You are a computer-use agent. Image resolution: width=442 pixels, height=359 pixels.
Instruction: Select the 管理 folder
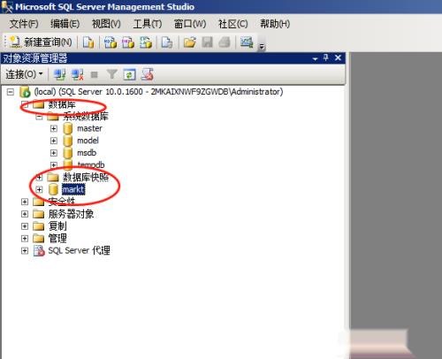57,238
